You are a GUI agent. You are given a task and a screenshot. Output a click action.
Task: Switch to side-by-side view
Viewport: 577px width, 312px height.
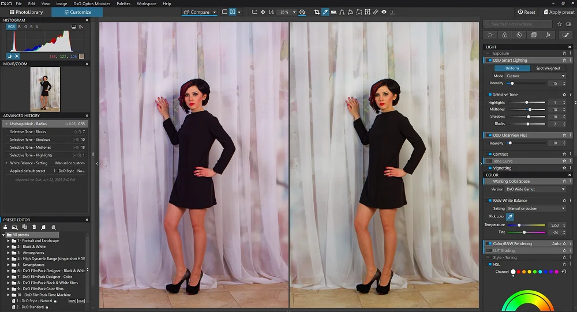click(x=232, y=12)
